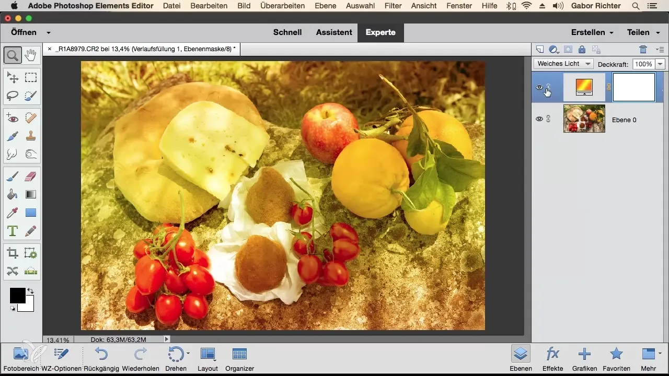Open the Deckkraft opacity slider arrow

[660, 64]
